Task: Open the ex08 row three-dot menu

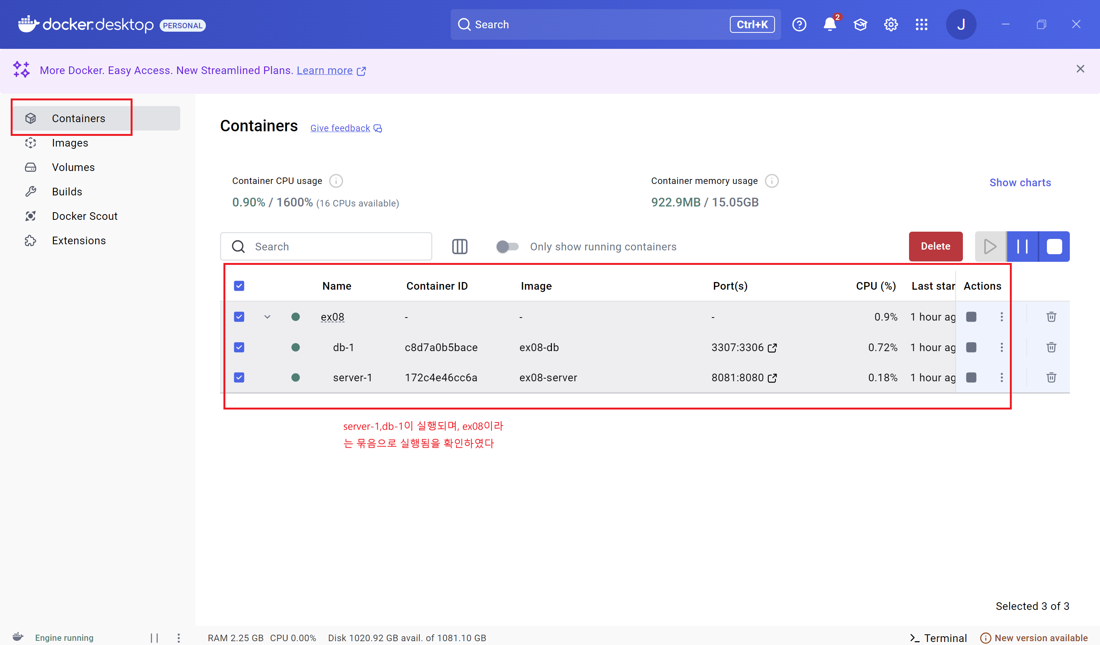Action: pos(1001,317)
